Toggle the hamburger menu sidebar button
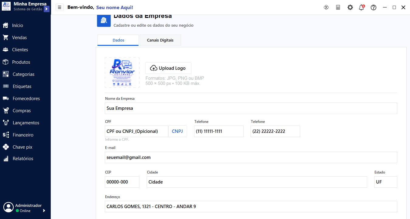This screenshot has width=410, height=219. coord(60,7)
